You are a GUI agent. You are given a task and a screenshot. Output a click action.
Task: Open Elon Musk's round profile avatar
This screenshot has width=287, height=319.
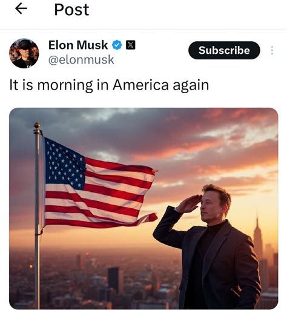pos(24,53)
